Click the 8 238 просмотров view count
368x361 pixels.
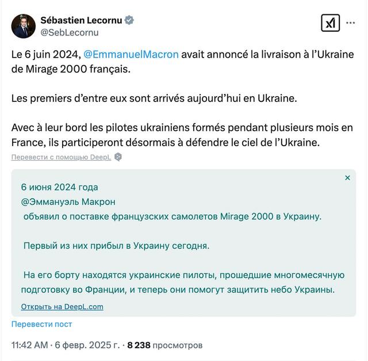click(164, 345)
